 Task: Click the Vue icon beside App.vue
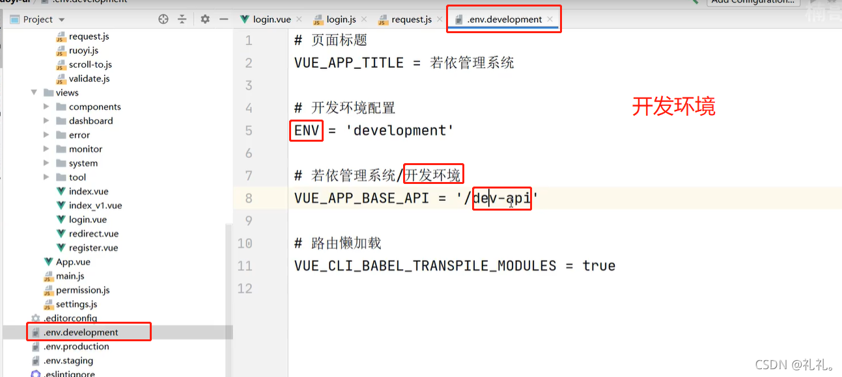pos(48,262)
